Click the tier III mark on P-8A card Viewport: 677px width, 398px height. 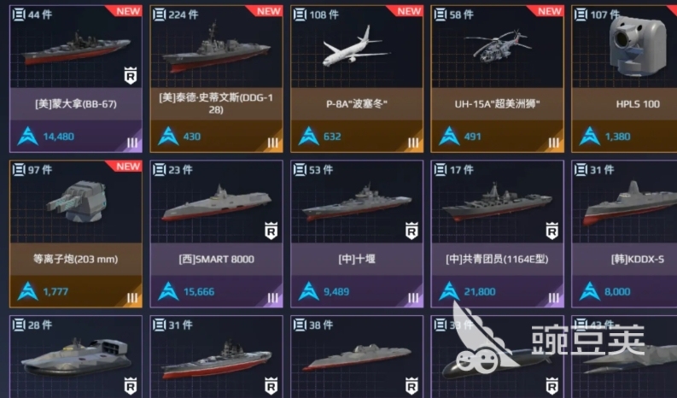point(413,143)
